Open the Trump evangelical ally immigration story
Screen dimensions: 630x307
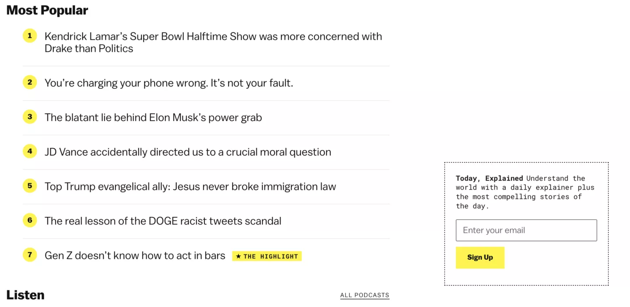[x=190, y=186]
